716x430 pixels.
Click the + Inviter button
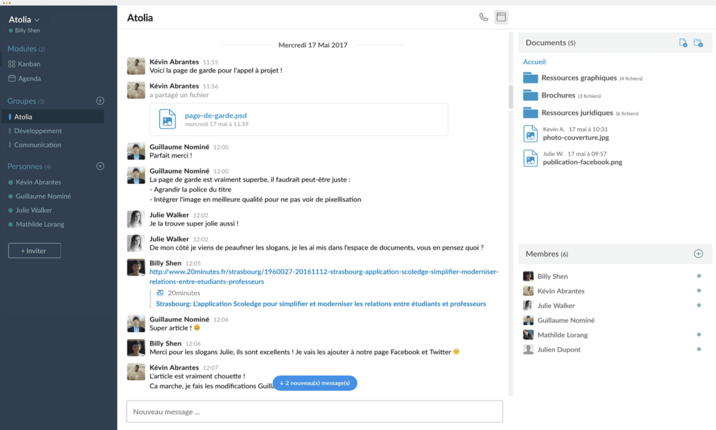click(35, 251)
